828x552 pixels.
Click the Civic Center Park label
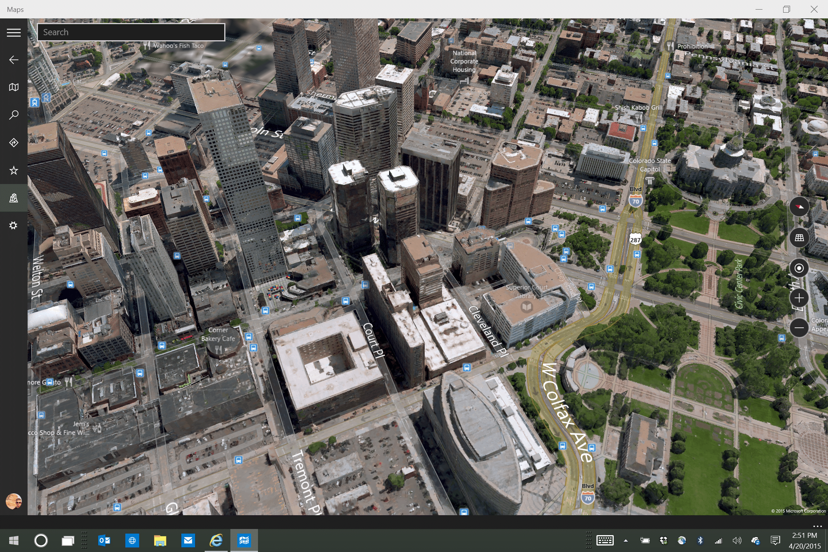click(739, 283)
